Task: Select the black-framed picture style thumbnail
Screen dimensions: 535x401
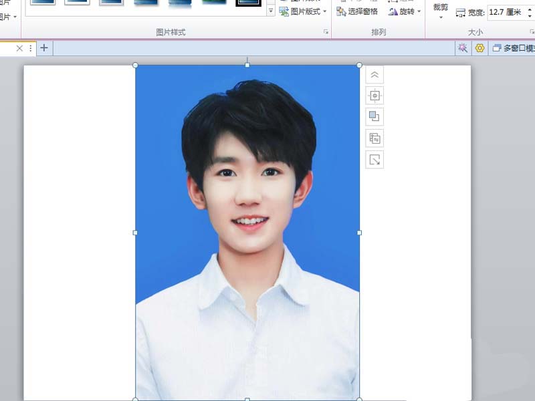Action: pos(248,3)
